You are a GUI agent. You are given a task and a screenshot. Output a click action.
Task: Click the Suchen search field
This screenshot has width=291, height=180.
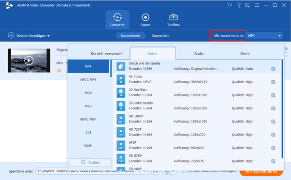pyautogui.click(x=90, y=163)
